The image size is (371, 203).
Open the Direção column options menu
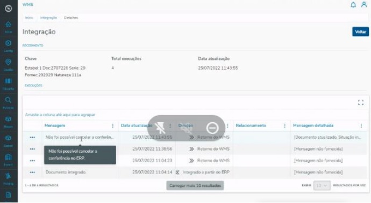(x=227, y=126)
